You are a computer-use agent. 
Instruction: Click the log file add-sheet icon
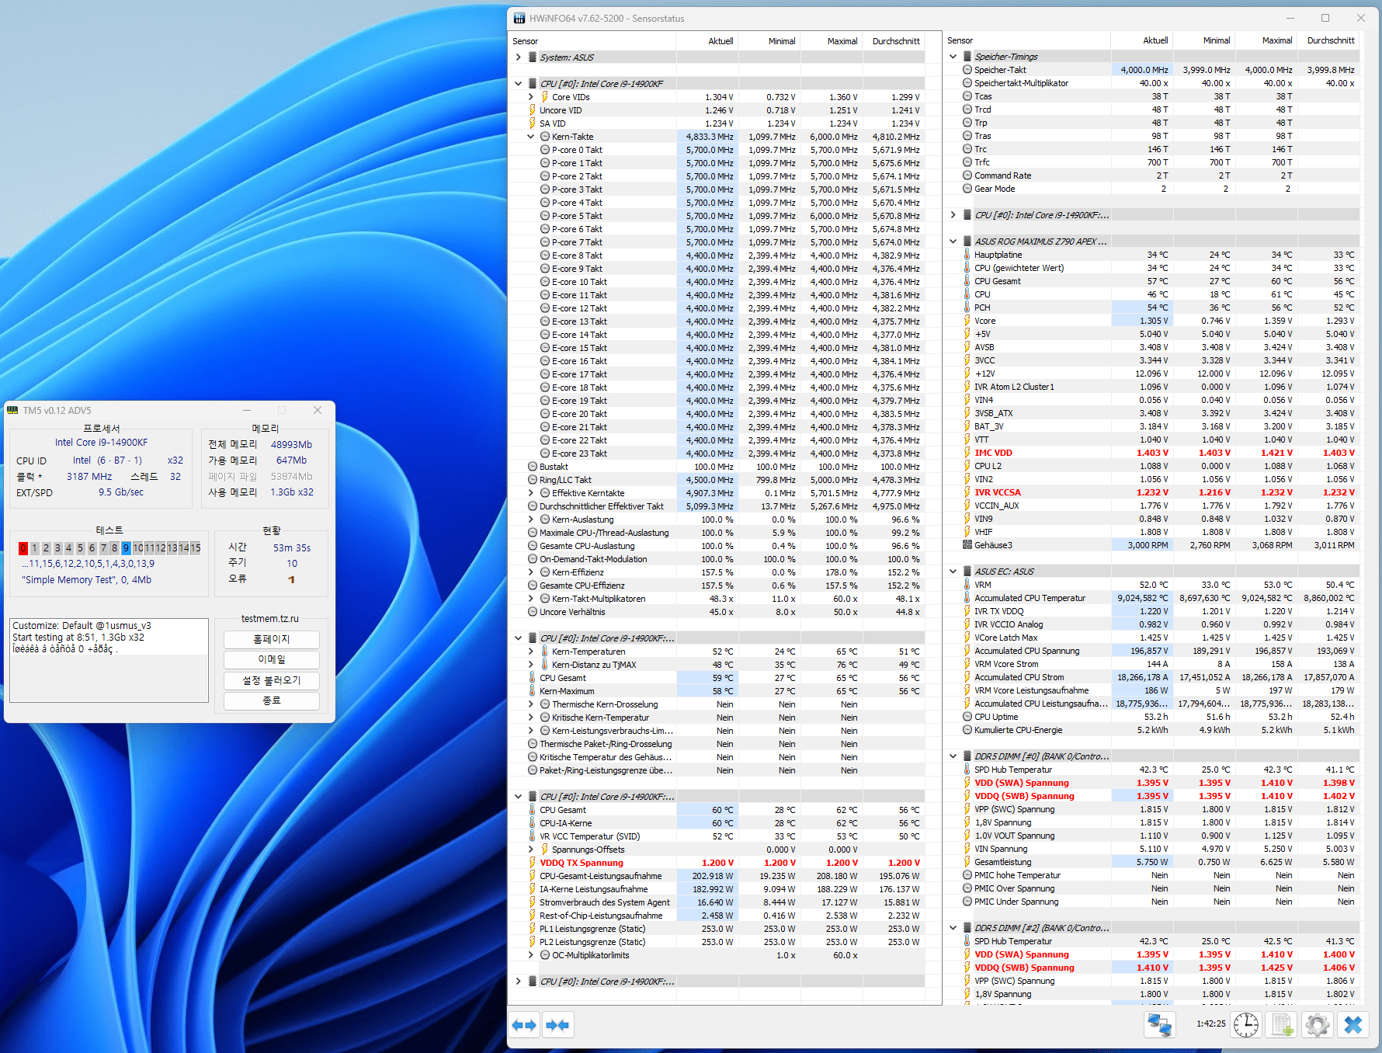[x=1283, y=1025]
